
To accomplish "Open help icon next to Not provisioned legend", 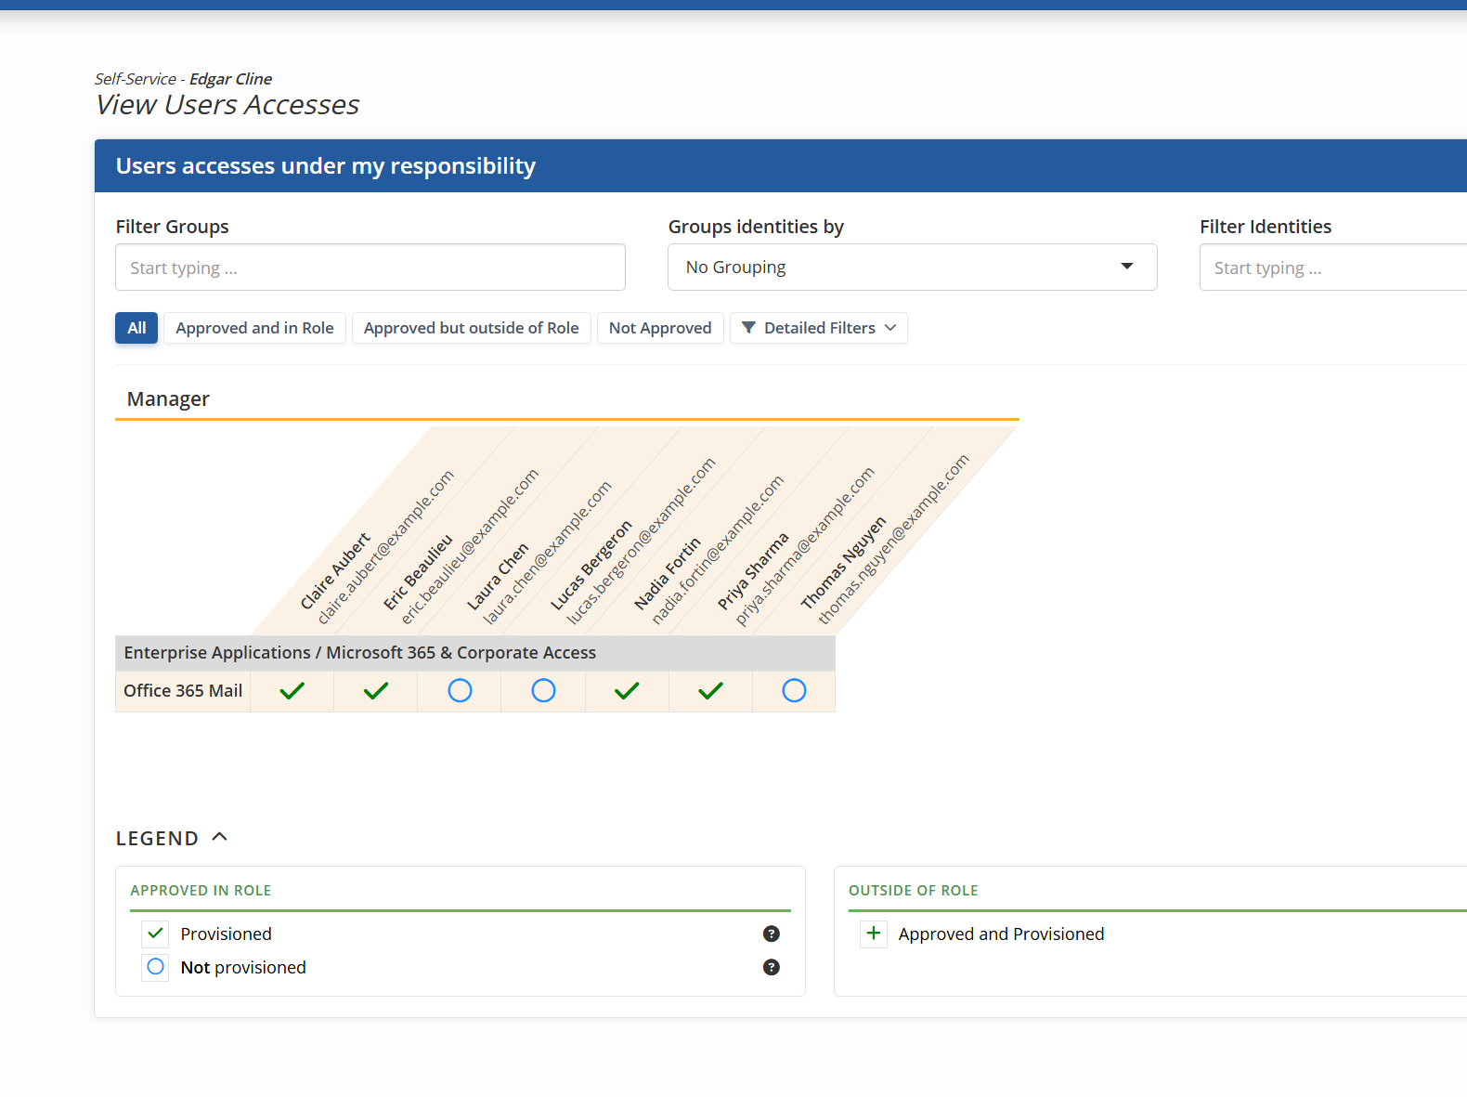I will pyautogui.click(x=771, y=968).
